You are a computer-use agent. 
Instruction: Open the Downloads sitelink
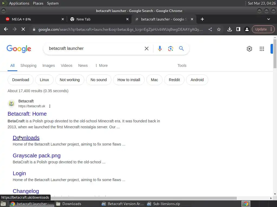(x=26, y=138)
